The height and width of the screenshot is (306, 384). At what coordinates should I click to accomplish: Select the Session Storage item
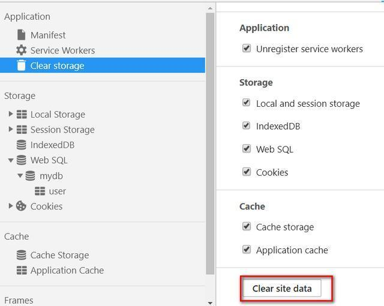coord(62,130)
